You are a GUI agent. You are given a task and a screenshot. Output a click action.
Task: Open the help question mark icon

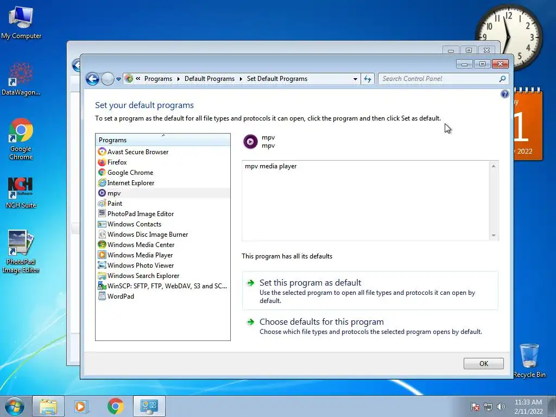(504, 94)
